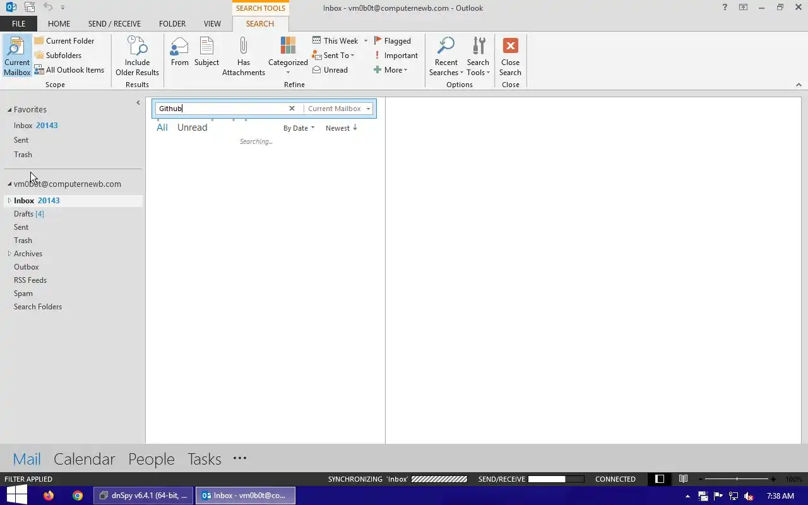Filter by Has Attachments

coord(243,56)
